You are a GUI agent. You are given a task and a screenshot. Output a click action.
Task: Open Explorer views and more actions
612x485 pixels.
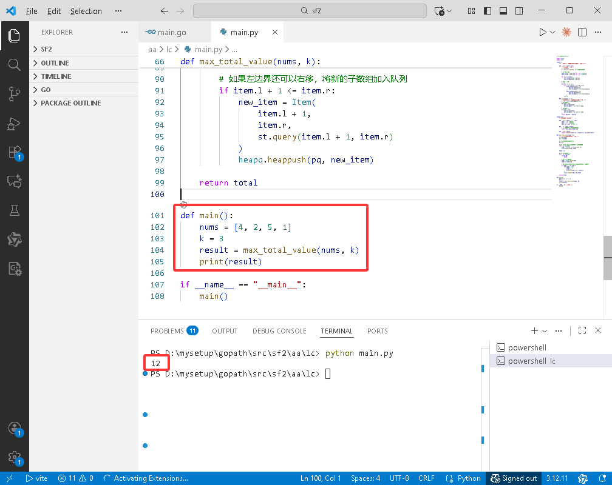(x=124, y=32)
